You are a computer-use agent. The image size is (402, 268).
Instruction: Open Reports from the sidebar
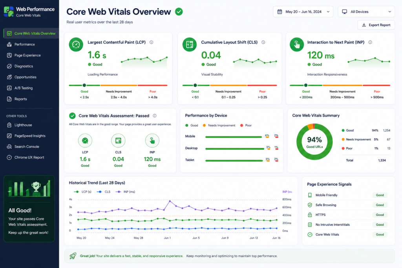coord(20,99)
